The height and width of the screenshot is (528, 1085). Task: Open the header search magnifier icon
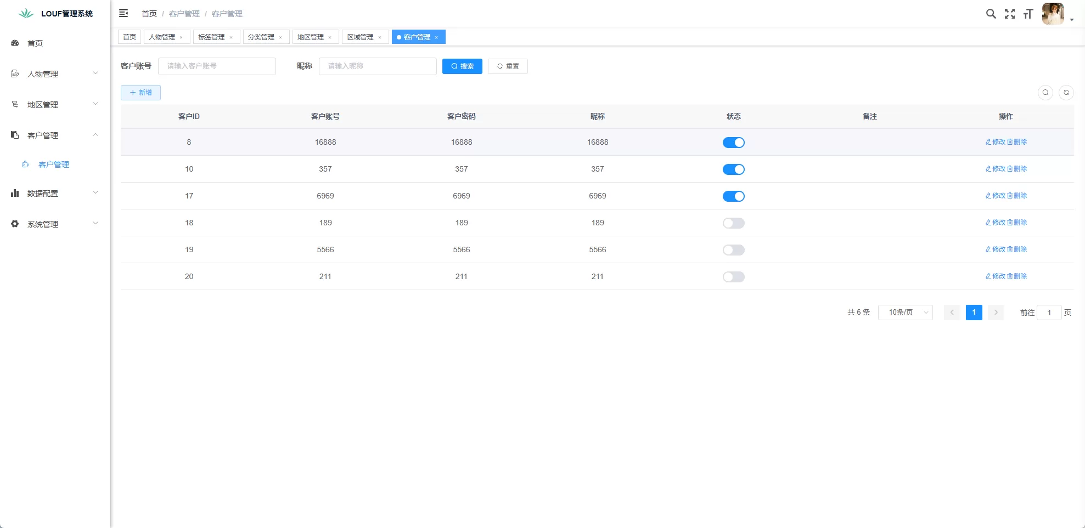[991, 14]
